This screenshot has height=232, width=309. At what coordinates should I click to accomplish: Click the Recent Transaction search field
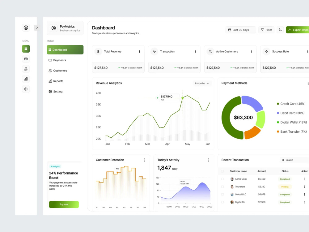click(x=294, y=160)
